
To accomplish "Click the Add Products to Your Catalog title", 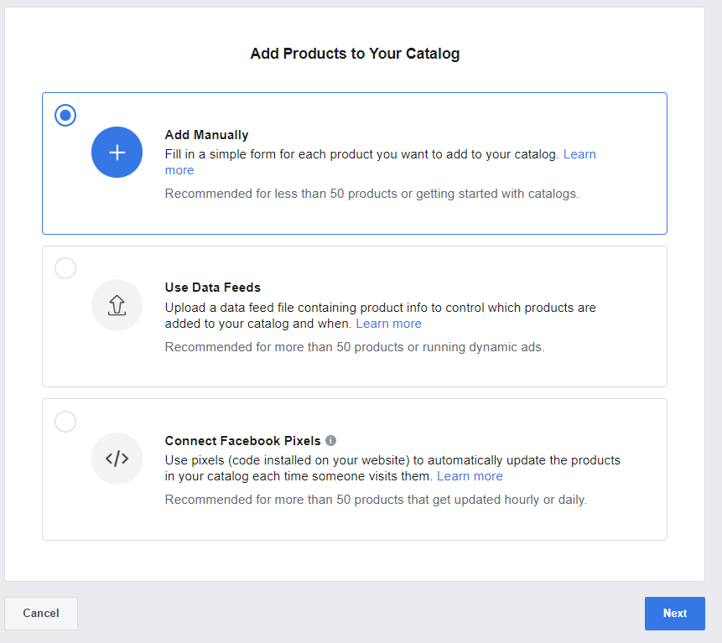I will [355, 54].
